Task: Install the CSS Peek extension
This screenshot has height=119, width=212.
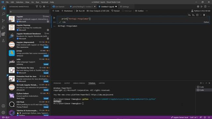Action: pos(46,107)
